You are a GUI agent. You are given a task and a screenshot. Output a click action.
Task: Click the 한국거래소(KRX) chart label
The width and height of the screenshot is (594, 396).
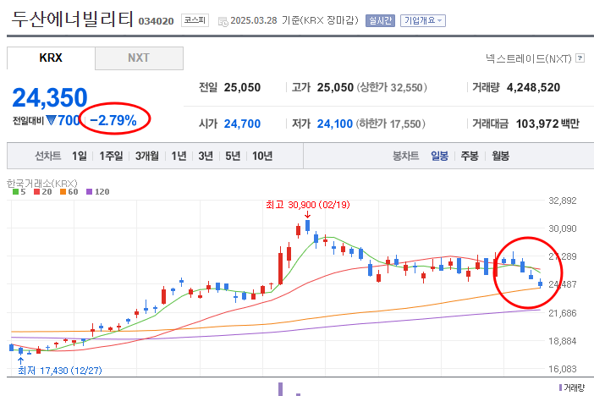click(42, 184)
